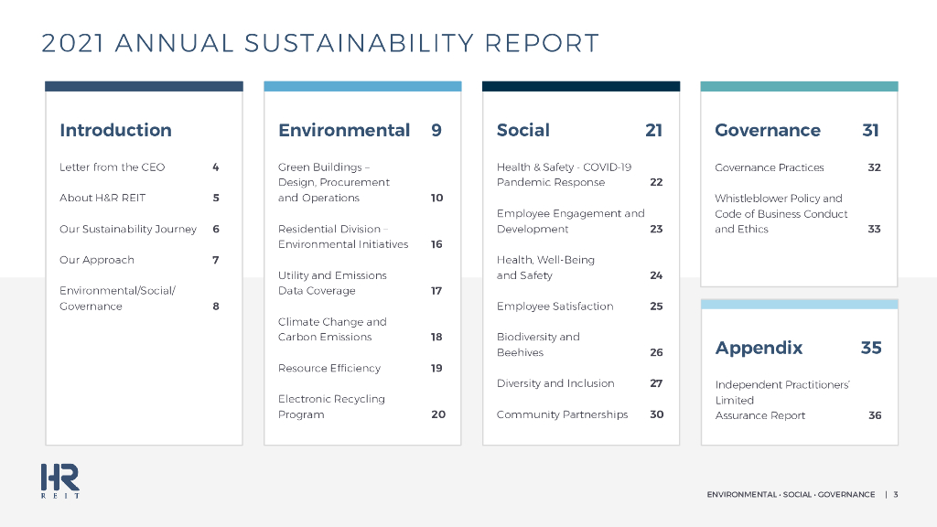
Task: Open the Diversity and Inclusion entry
Action: 555,383
